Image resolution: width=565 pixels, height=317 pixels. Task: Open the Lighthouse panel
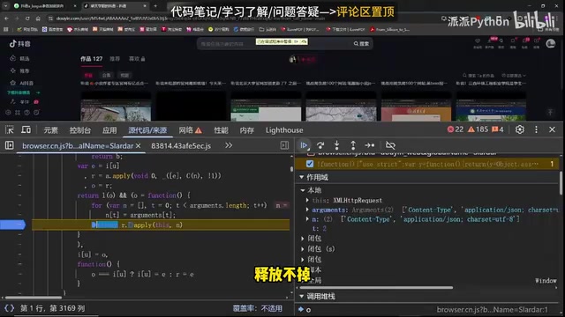[x=284, y=130]
